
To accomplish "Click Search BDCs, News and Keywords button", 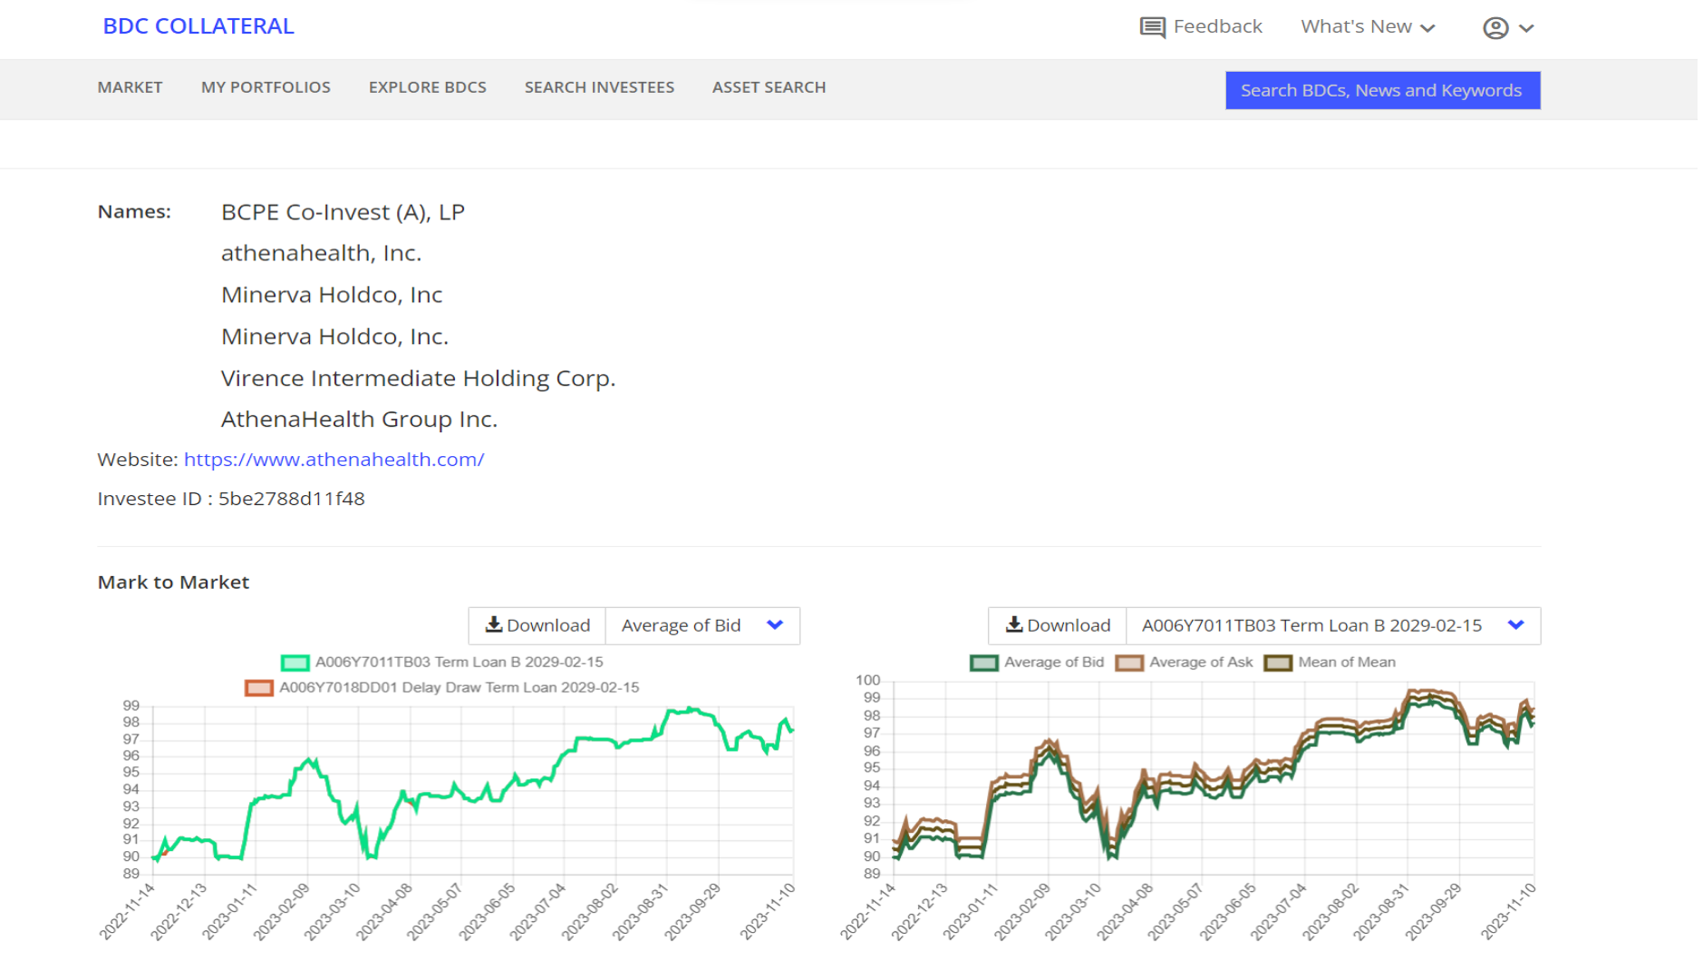I will point(1382,90).
